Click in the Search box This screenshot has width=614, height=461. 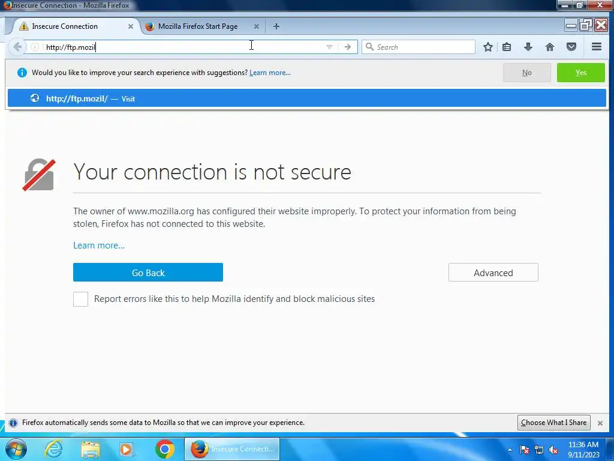pos(418,47)
